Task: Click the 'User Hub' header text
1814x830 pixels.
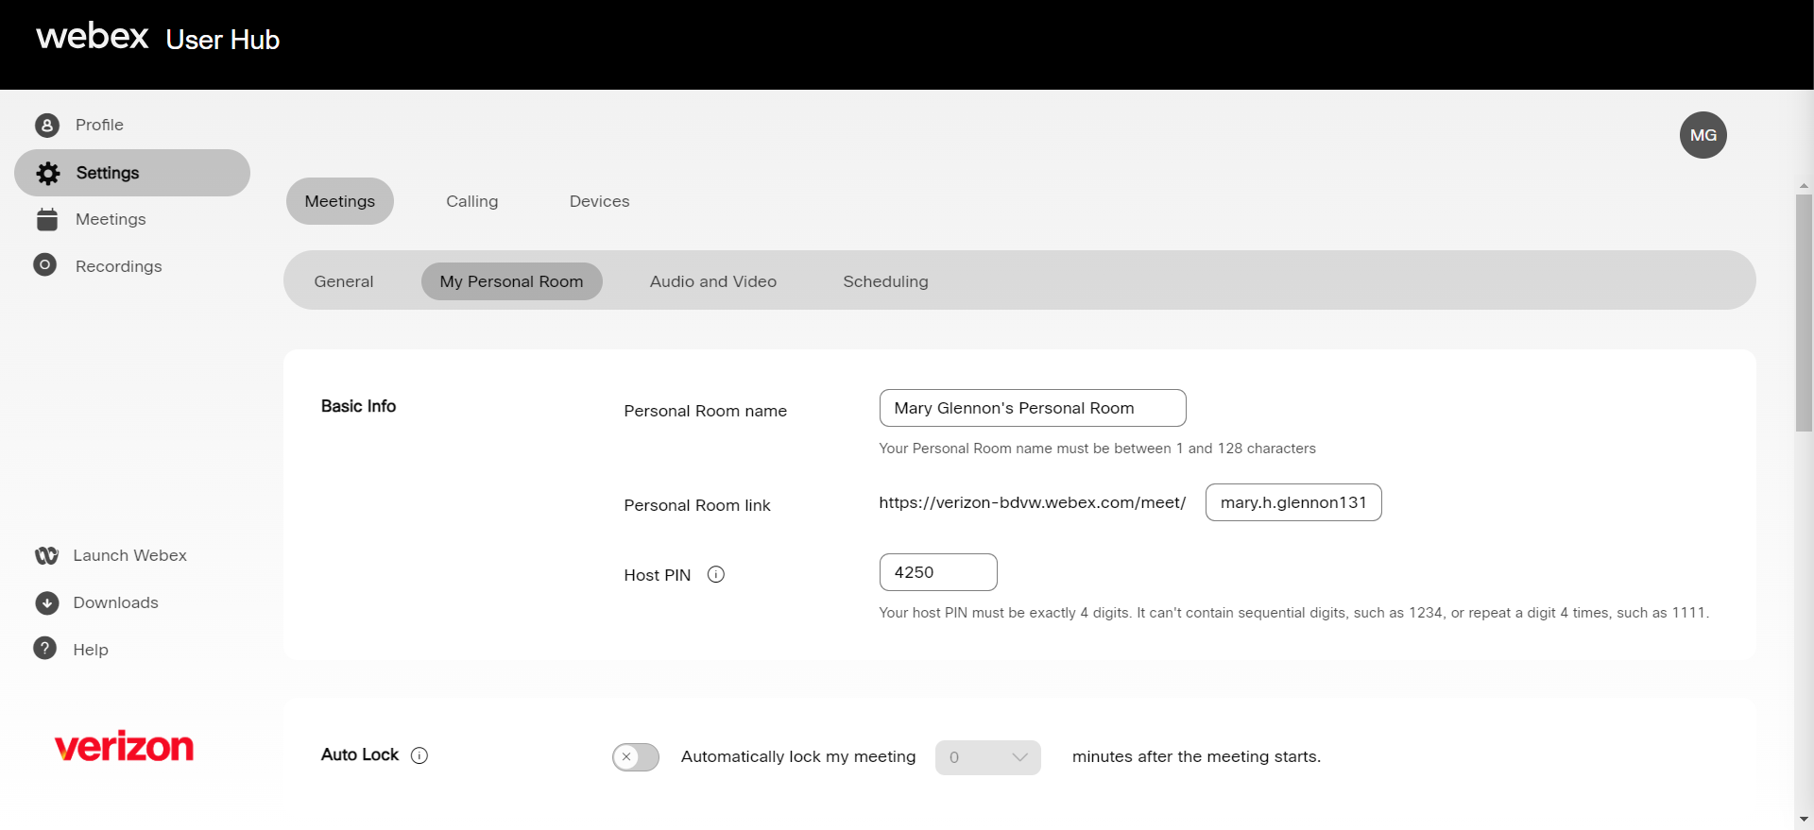Action: coord(223,40)
